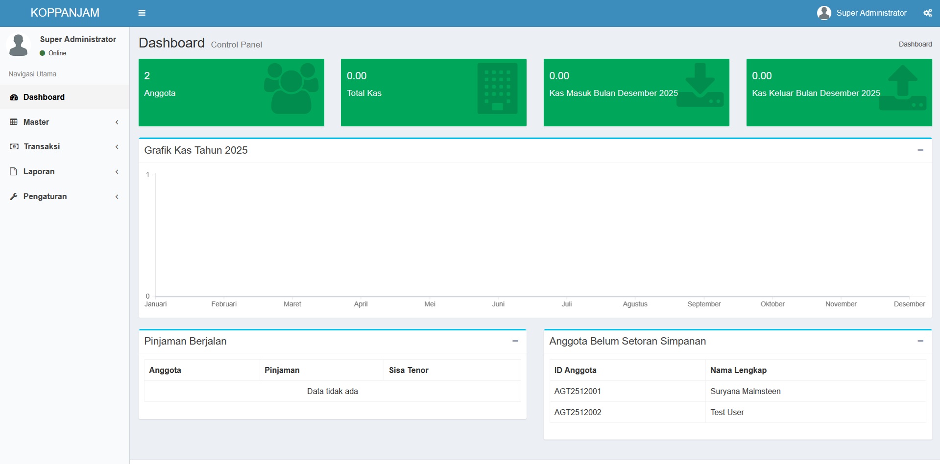The width and height of the screenshot is (940, 464).
Task: Click the user avatar icon next to Super Administrator
Action: click(x=824, y=13)
